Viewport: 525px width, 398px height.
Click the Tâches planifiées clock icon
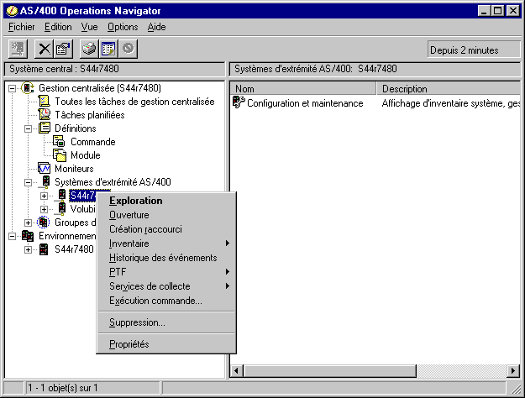coord(45,115)
